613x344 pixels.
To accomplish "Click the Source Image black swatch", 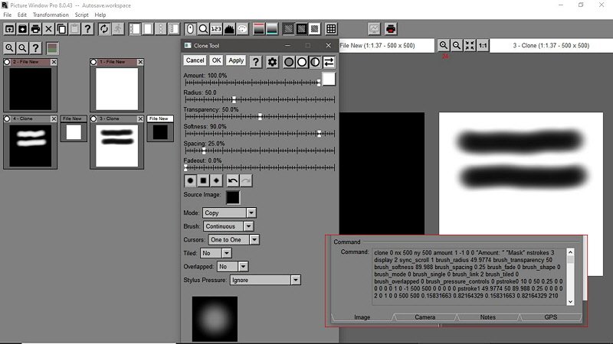I will point(232,196).
